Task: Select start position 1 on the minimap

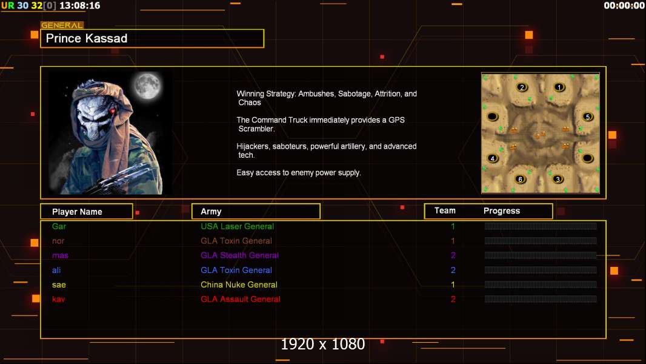Action: pos(559,87)
